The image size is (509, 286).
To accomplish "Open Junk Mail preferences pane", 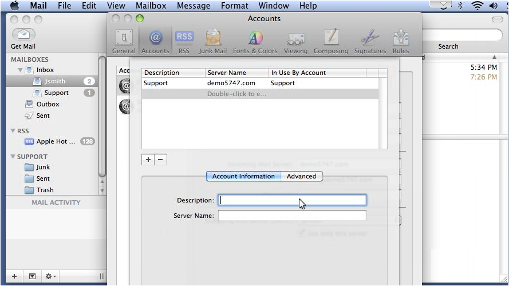I will 212,42.
